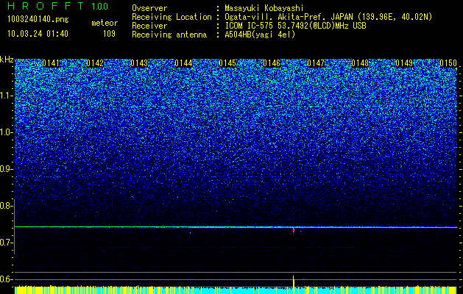Click the 0.7 frequency axis label

point(6,243)
